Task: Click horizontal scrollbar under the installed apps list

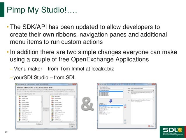Action: [62, 122]
